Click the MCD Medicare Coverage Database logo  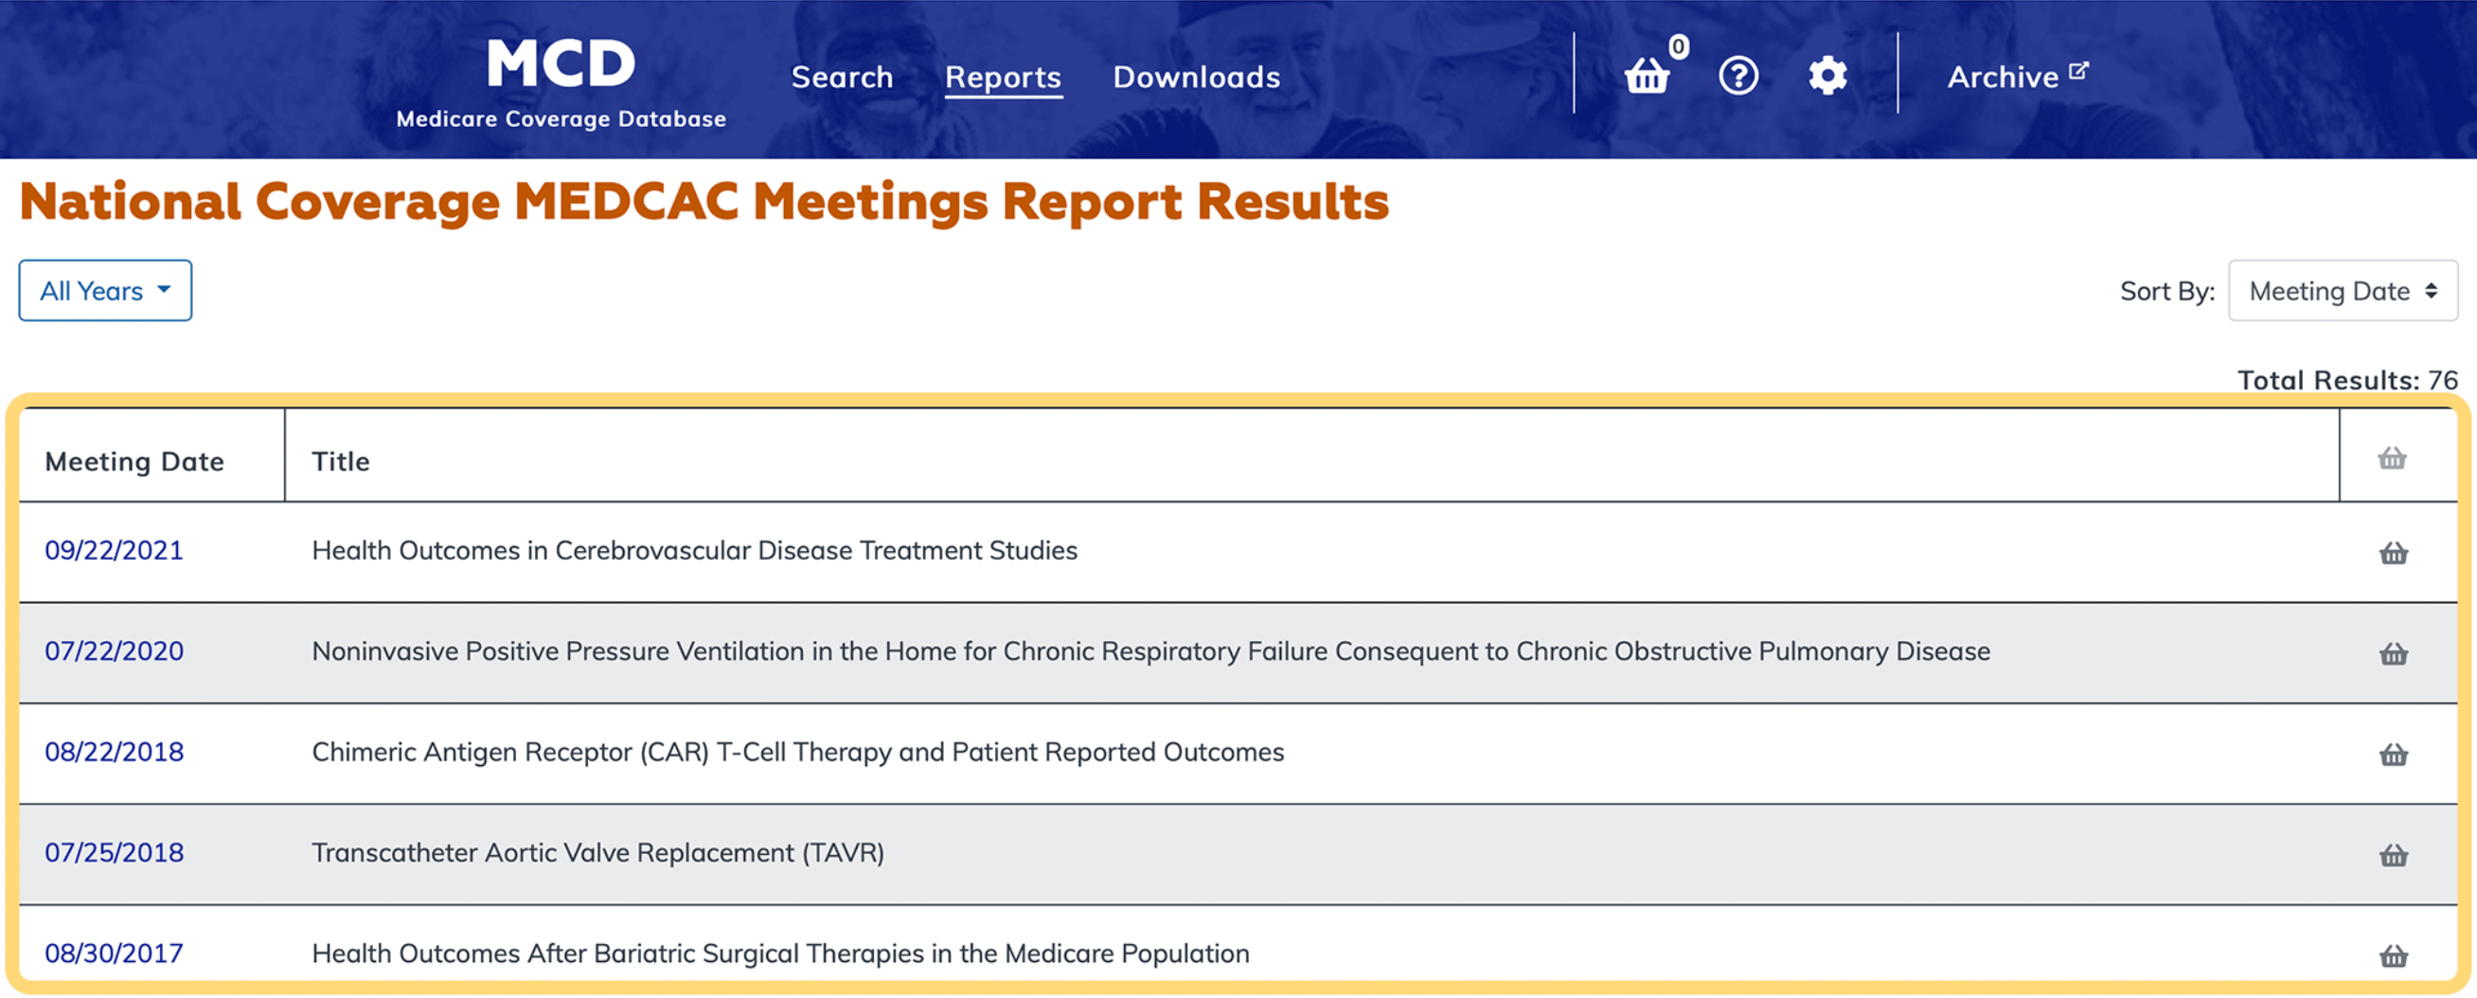pos(561,81)
